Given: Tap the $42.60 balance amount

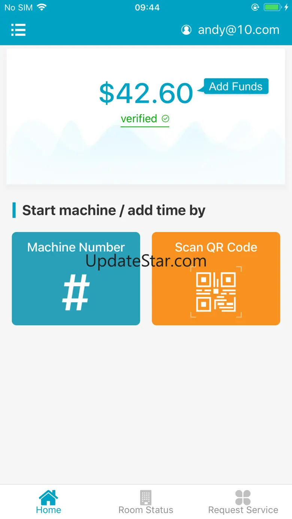Looking at the screenshot, I should coord(146,93).
